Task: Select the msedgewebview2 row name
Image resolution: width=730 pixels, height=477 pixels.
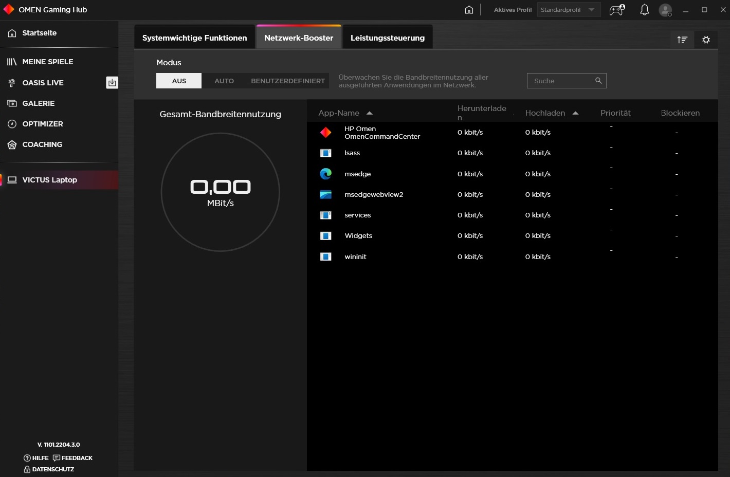Action: (374, 194)
